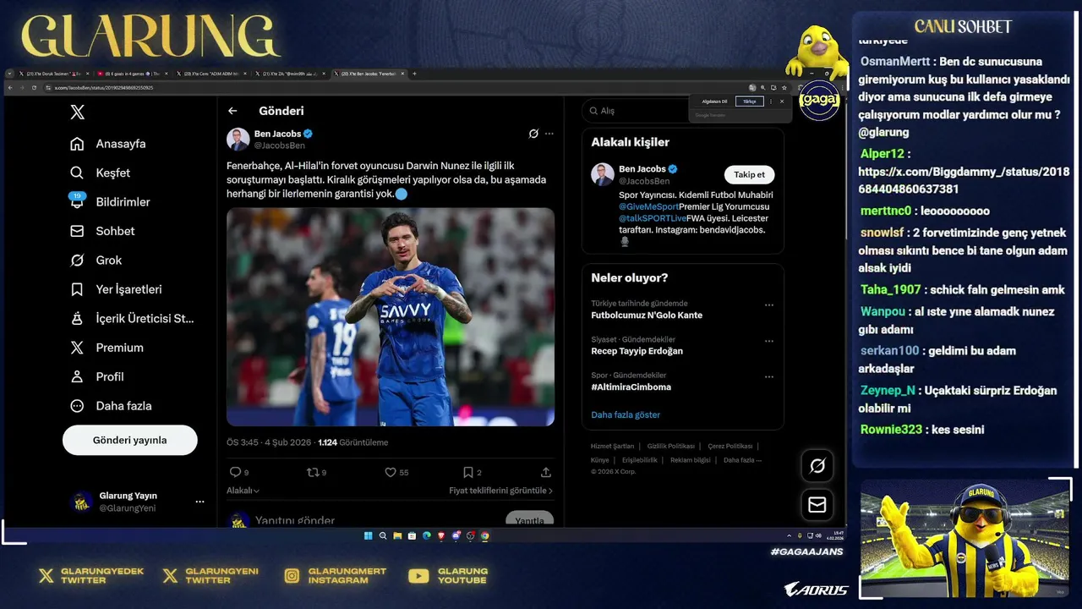
Task: Switch to the X'te ZA browser tab
Action: coord(290,74)
